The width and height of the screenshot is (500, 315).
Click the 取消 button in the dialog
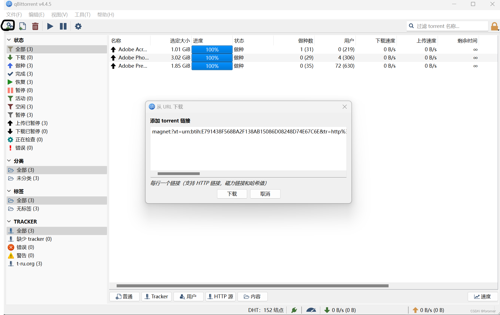point(265,194)
